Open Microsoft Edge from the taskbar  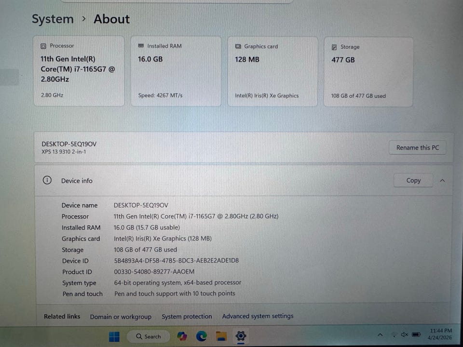click(202, 336)
